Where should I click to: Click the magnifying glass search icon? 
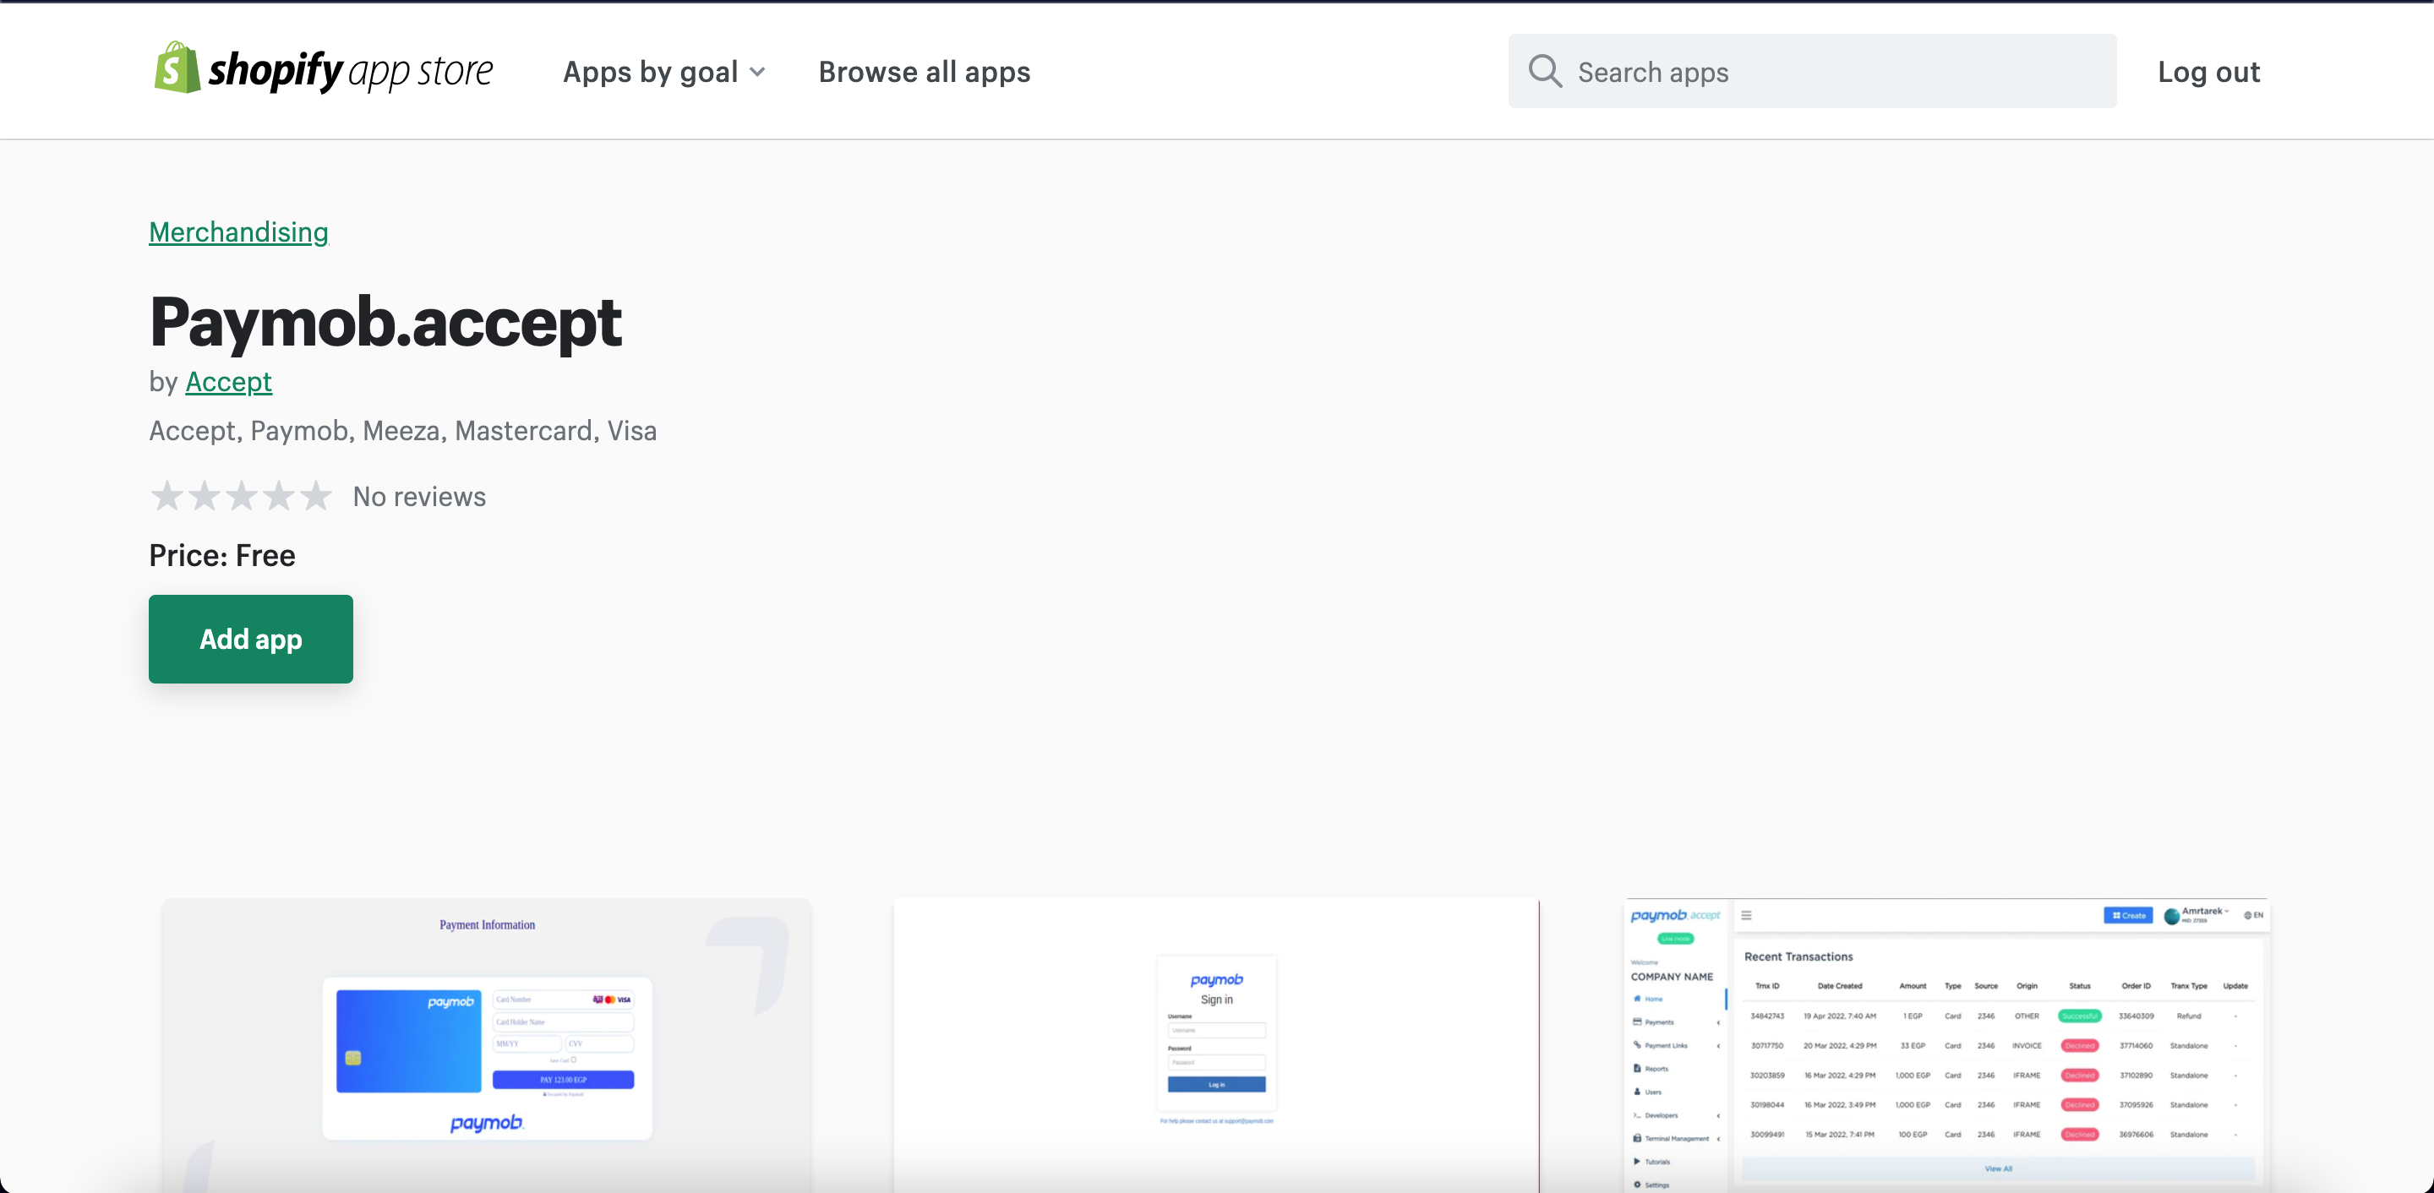click(1545, 72)
